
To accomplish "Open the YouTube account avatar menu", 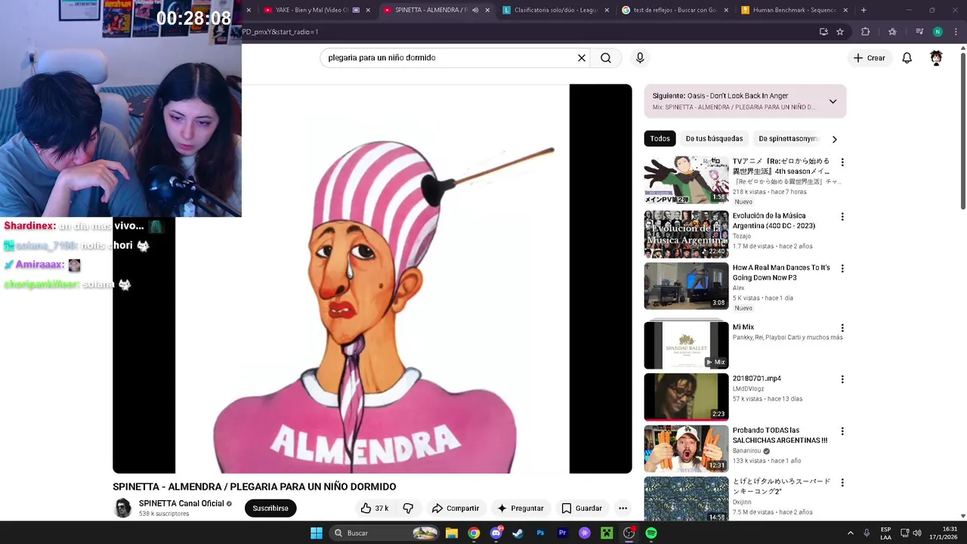I will pos(936,57).
